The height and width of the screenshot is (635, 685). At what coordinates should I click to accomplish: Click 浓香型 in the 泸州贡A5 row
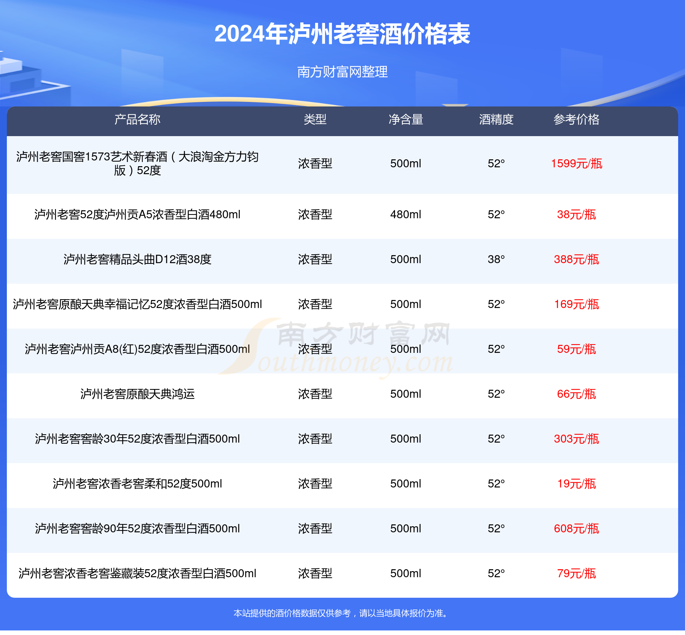tap(315, 214)
